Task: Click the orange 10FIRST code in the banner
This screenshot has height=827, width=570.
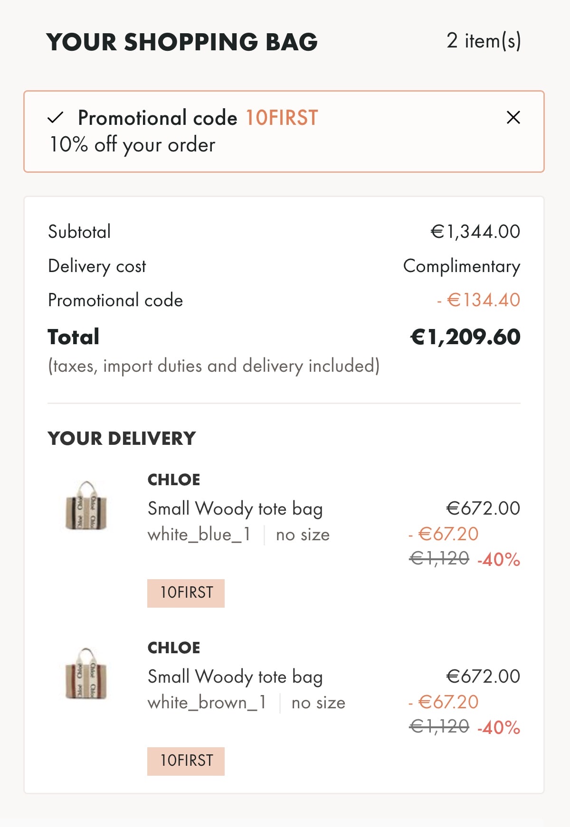Action: pos(282,118)
